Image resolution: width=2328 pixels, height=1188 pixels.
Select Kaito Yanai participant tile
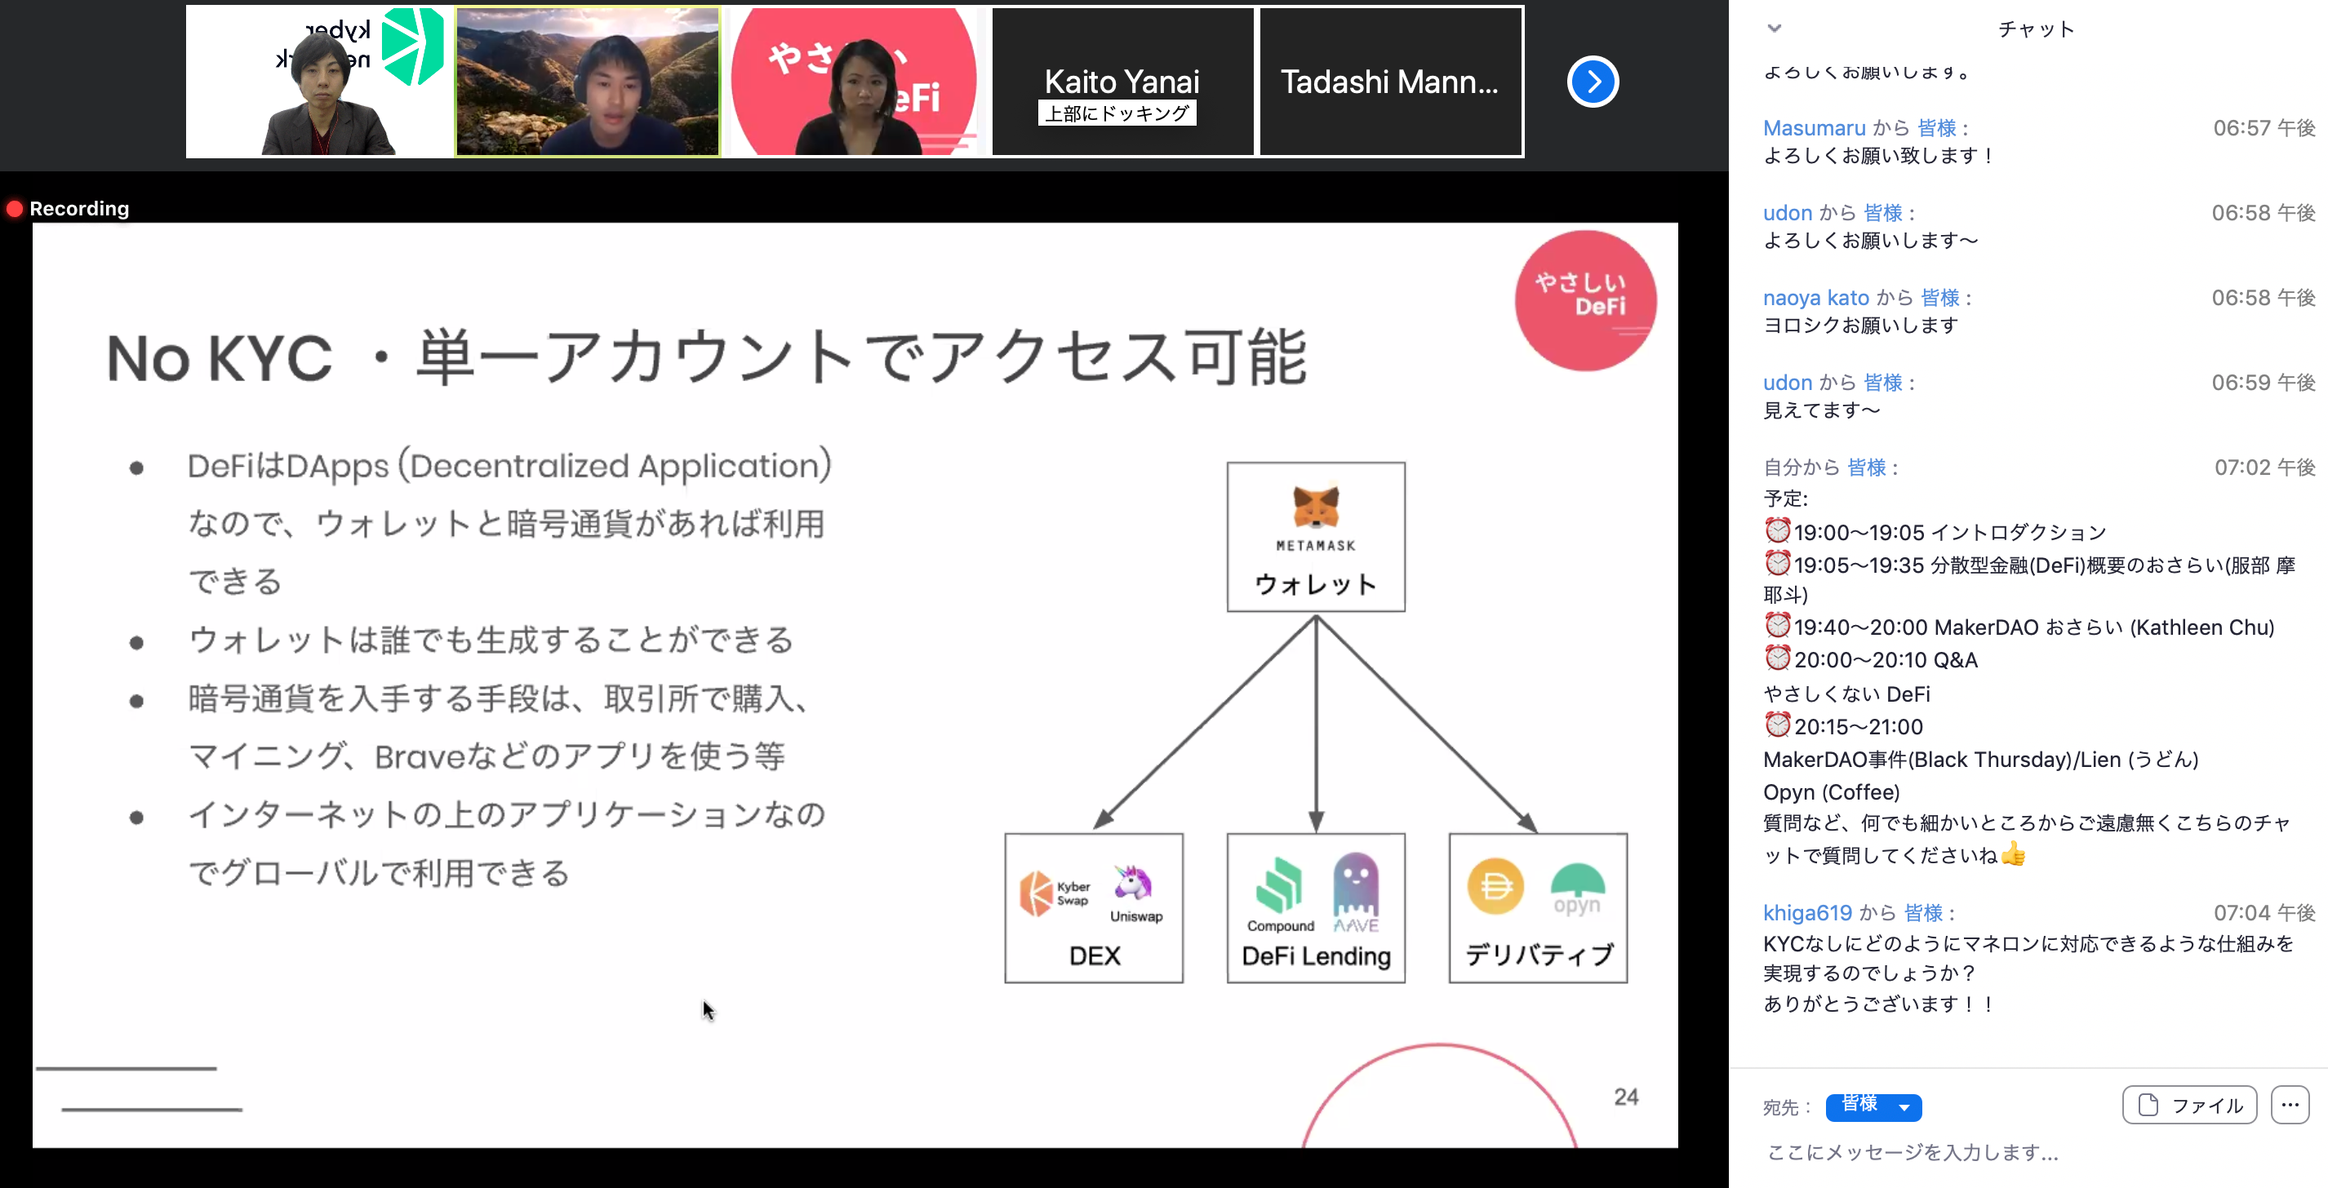pyautogui.click(x=1122, y=82)
